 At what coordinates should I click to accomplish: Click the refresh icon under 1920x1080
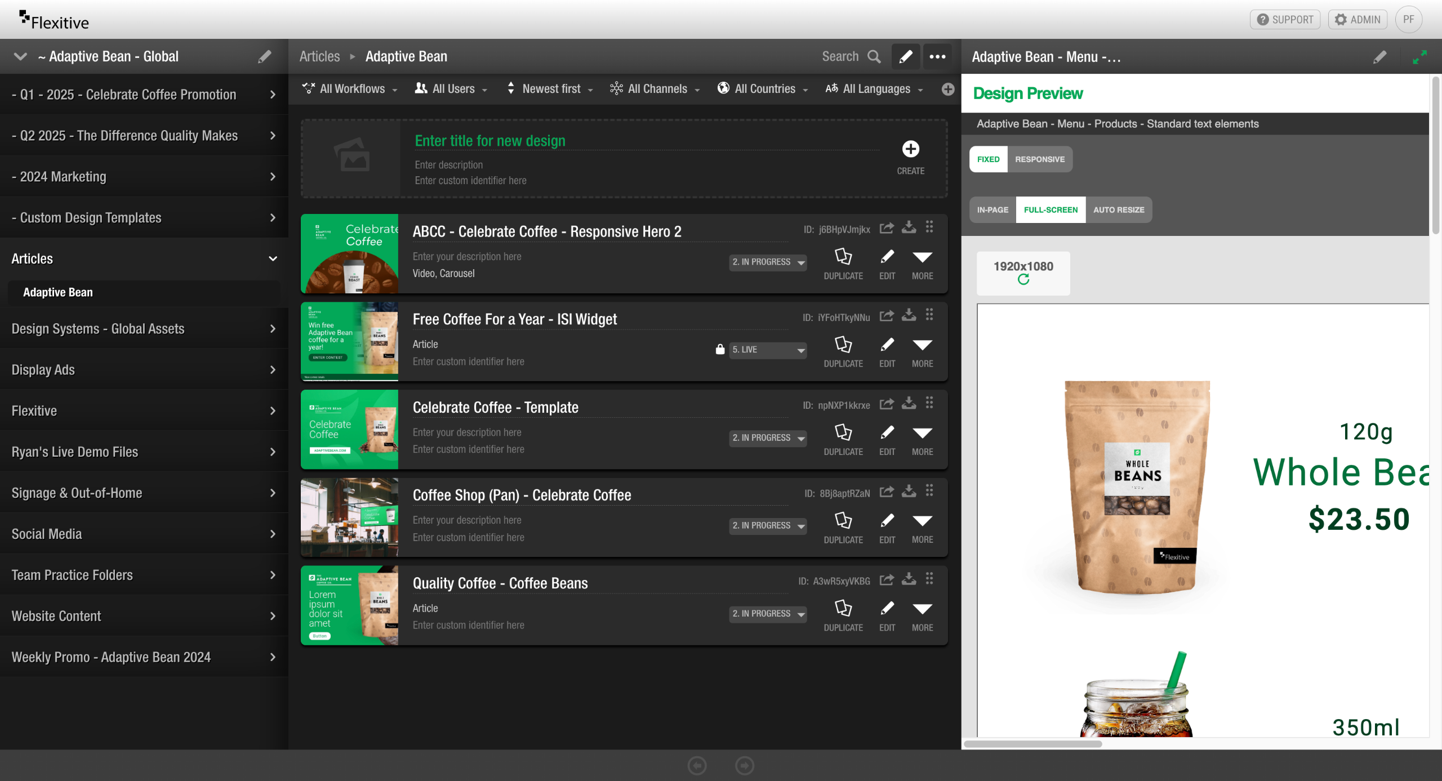click(1023, 280)
